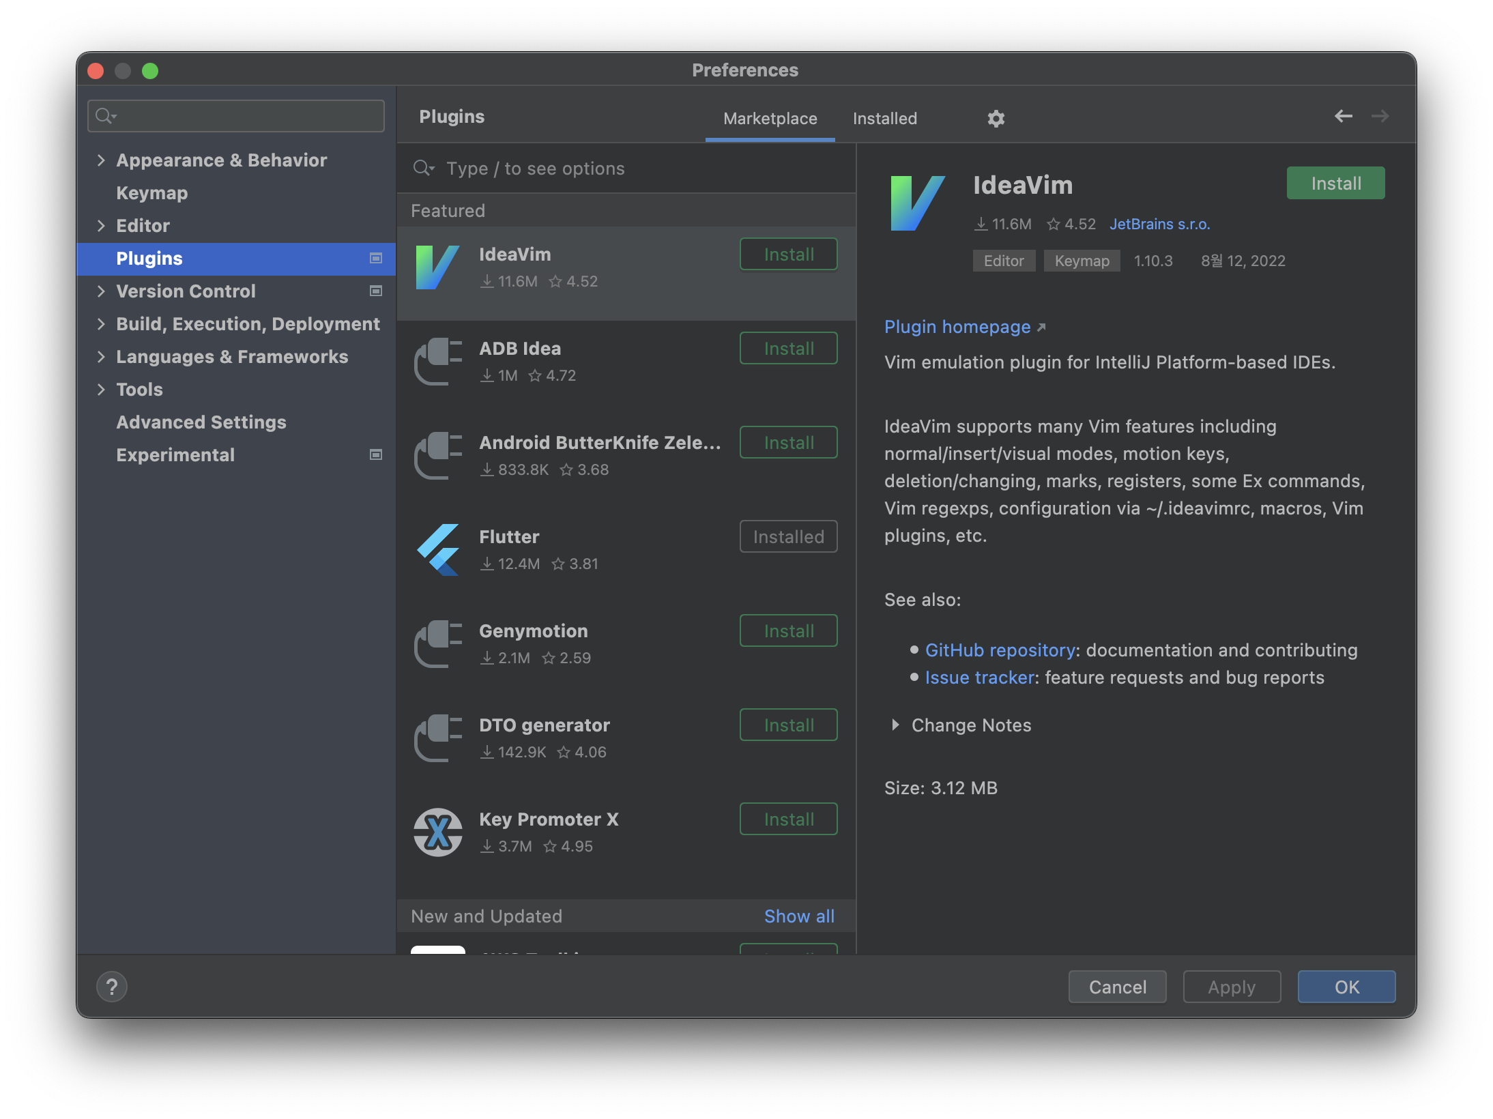
Task: Click the IdeaVim logo in the featured list
Action: click(438, 267)
